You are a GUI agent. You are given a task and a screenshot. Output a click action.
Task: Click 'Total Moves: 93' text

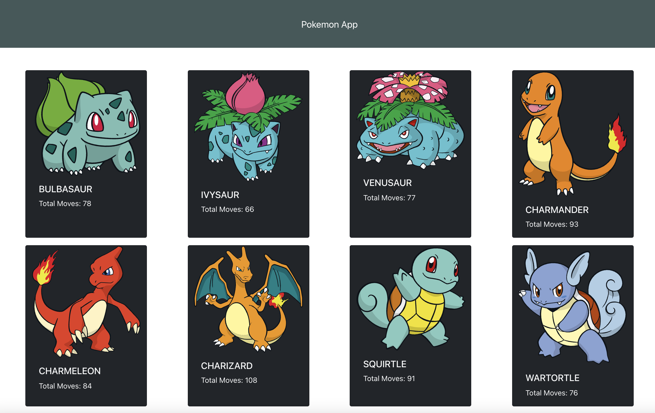pyautogui.click(x=552, y=224)
